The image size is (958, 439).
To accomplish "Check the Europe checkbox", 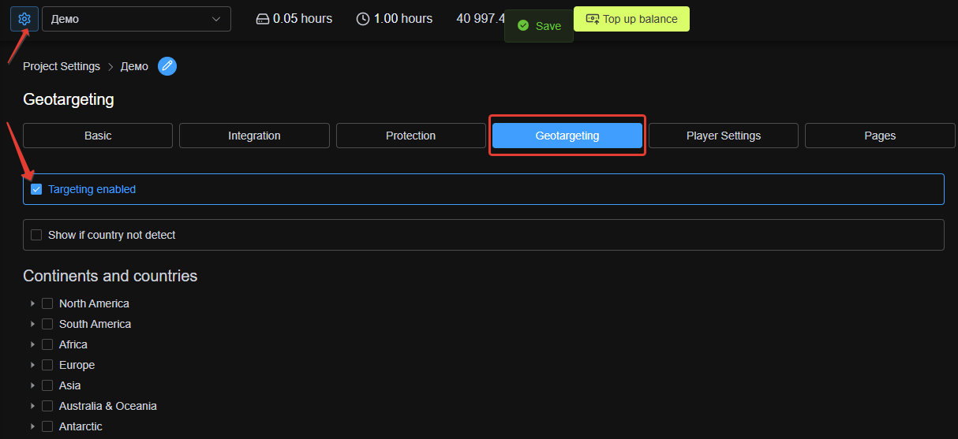I will point(47,365).
